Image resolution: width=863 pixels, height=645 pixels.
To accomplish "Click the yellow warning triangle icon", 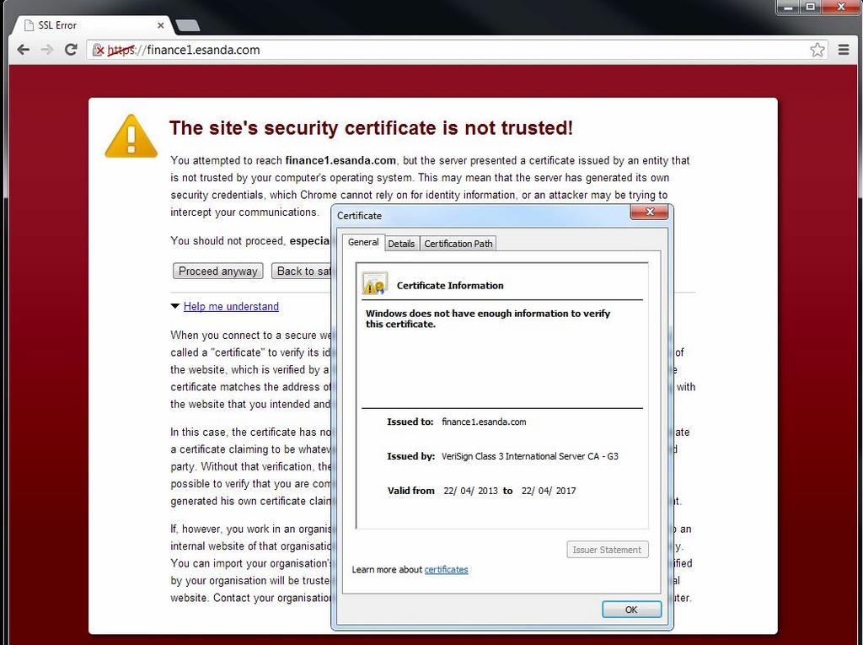I will coord(131,136).
